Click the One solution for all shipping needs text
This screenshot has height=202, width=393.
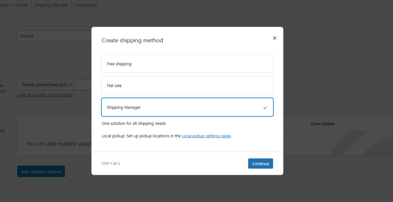click(134, 124)
